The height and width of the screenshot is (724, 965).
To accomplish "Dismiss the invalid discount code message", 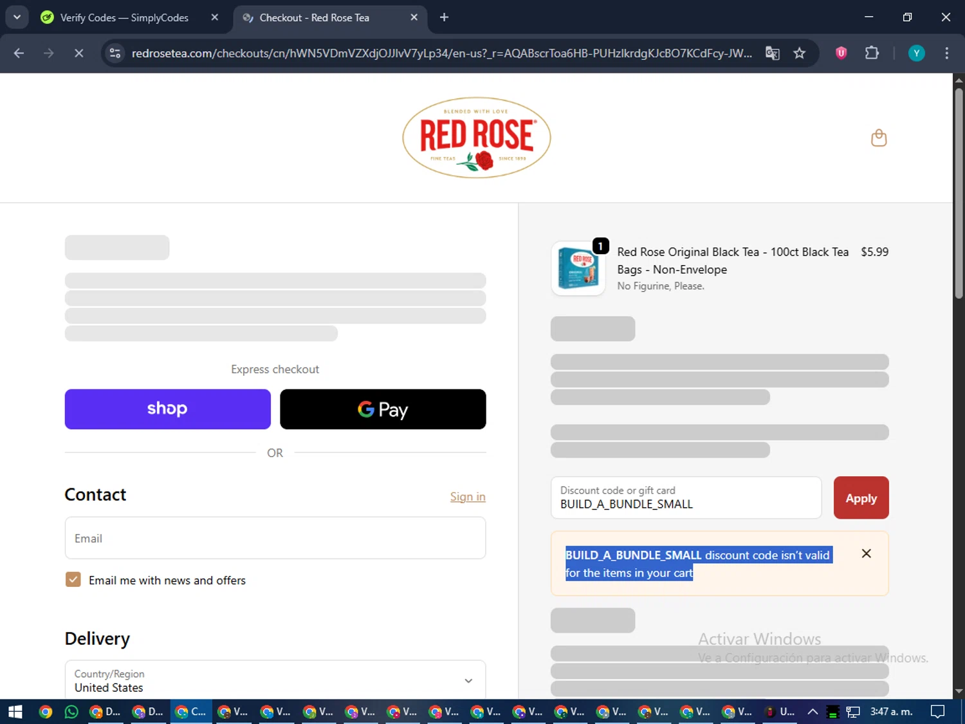I will 867,553.
